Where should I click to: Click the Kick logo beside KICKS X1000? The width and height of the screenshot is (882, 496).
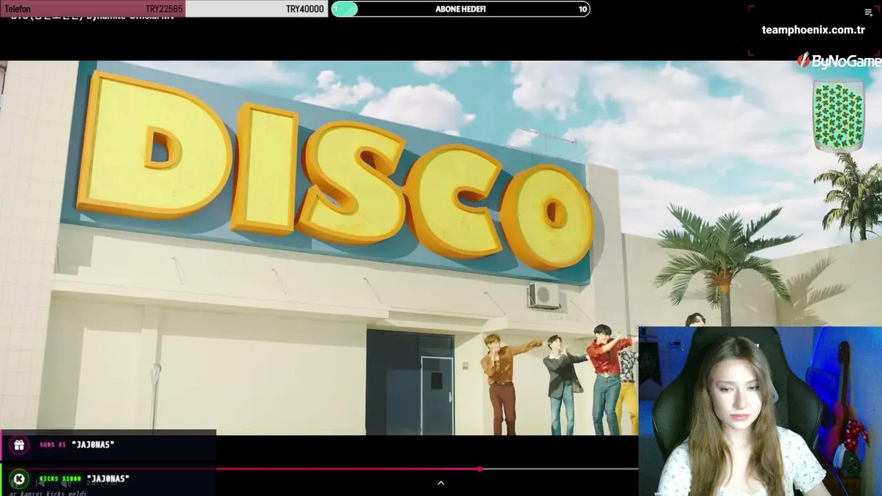(x=19, y=479)
